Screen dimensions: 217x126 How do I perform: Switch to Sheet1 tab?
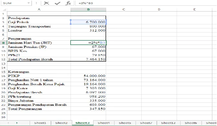(x=40, y=123)
